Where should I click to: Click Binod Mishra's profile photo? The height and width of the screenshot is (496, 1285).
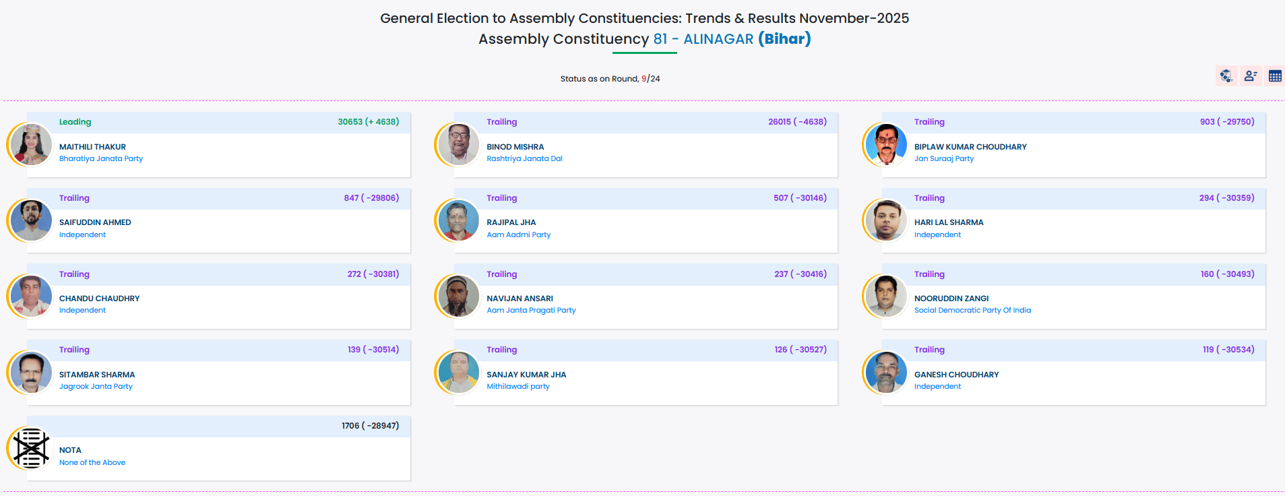click(459, 144)
